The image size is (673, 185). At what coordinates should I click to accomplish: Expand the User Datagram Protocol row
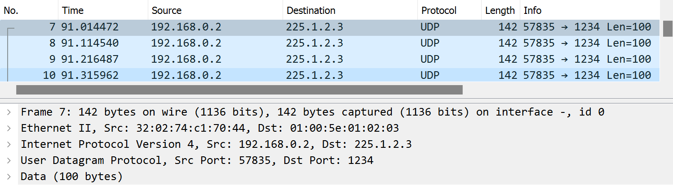tap(9, 160)
